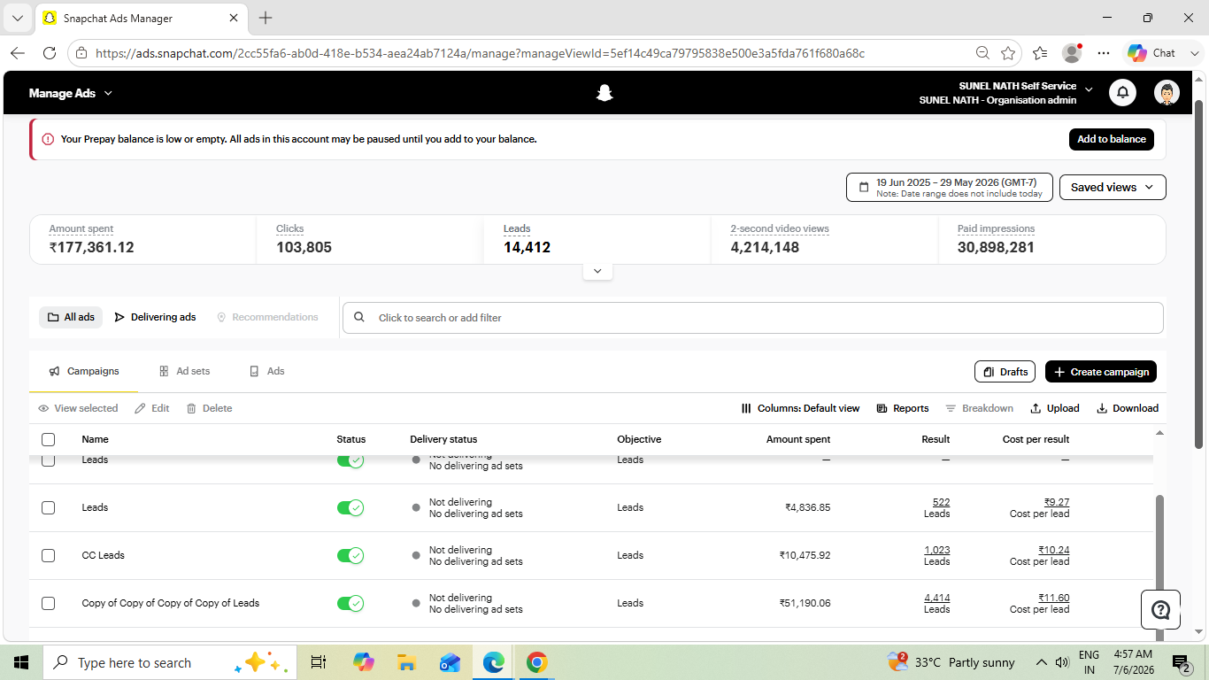Check Copy of Copy of Leads checkbox
The image size is (1209, 680).
tap(48, 603)
